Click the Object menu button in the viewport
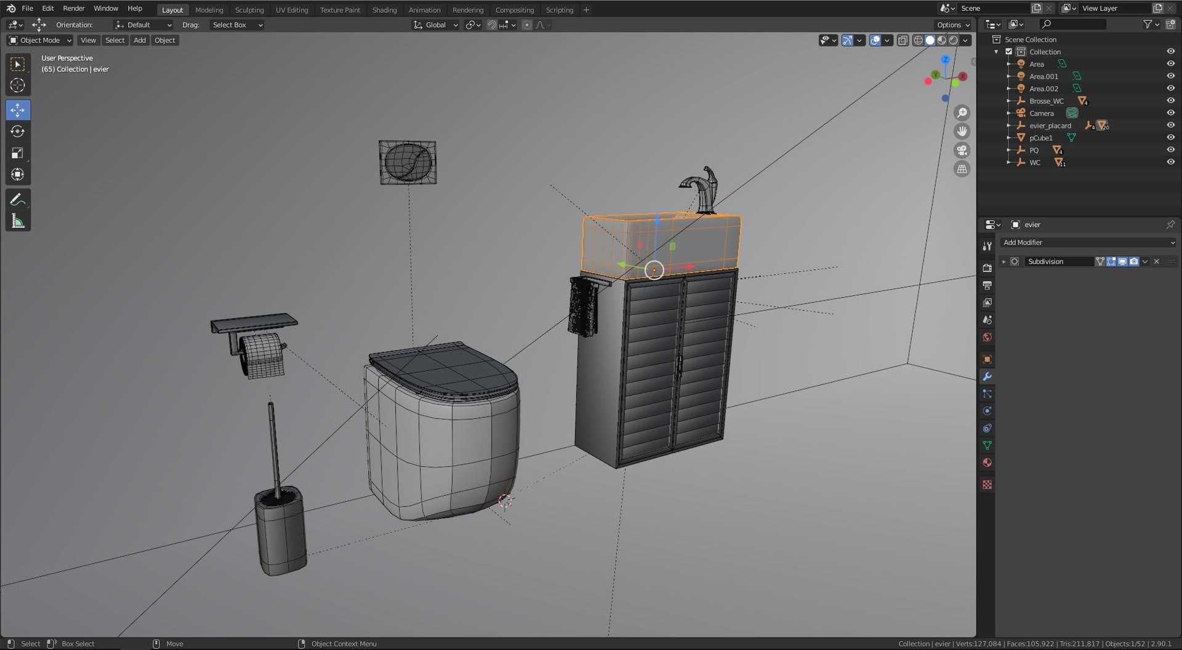The image size is (1182, 650). coord(165,41)
